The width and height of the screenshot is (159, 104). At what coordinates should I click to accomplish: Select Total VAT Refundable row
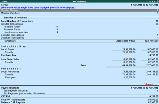click(79, 100)
